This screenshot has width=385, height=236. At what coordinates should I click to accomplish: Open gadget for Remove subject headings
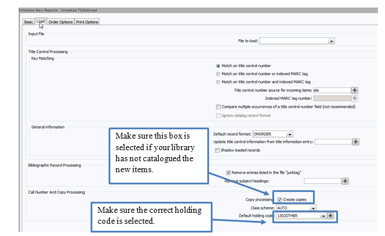(346, 181)
